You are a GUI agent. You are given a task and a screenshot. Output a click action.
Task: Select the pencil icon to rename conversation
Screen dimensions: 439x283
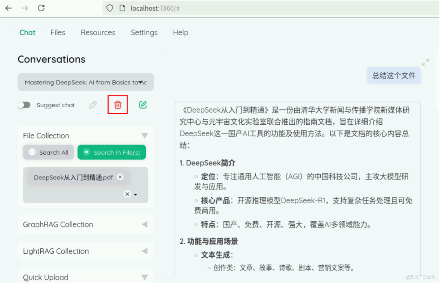click(x=93, y=105)
